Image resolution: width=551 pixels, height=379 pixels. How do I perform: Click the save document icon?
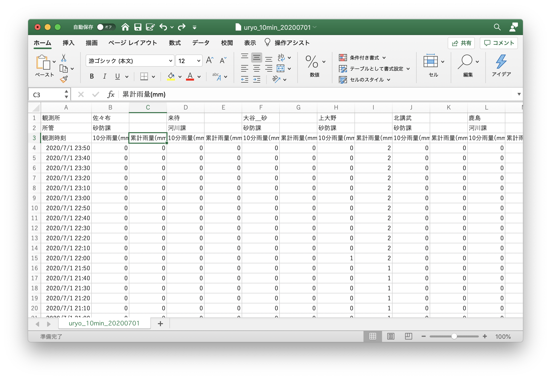pyautogui.click(x=138, y=27)
